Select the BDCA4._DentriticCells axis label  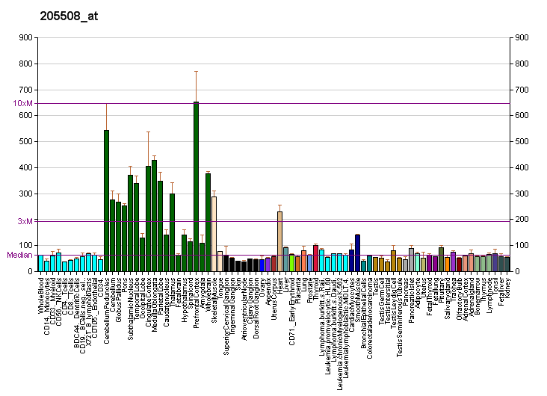(x=77, y=312)
